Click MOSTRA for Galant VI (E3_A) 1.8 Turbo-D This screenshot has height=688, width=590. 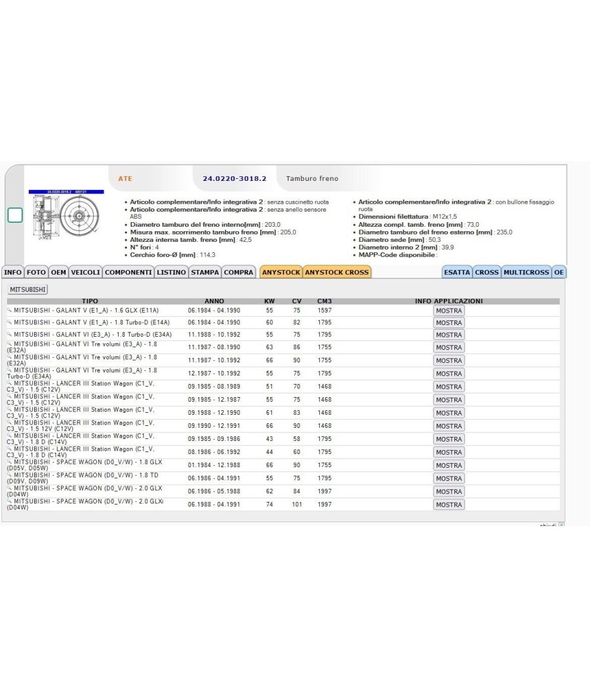pos(448,335)
